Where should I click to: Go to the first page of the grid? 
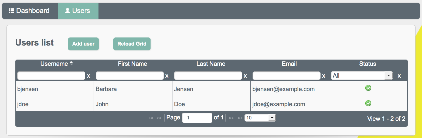tap(151, 118)
